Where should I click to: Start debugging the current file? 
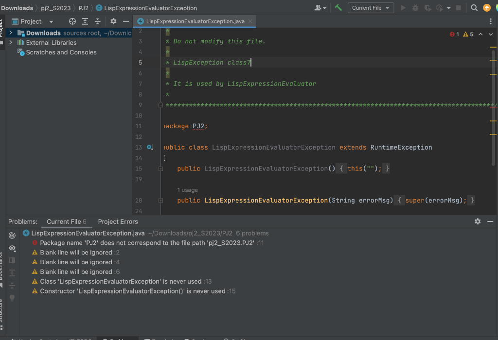coord(414,7)
